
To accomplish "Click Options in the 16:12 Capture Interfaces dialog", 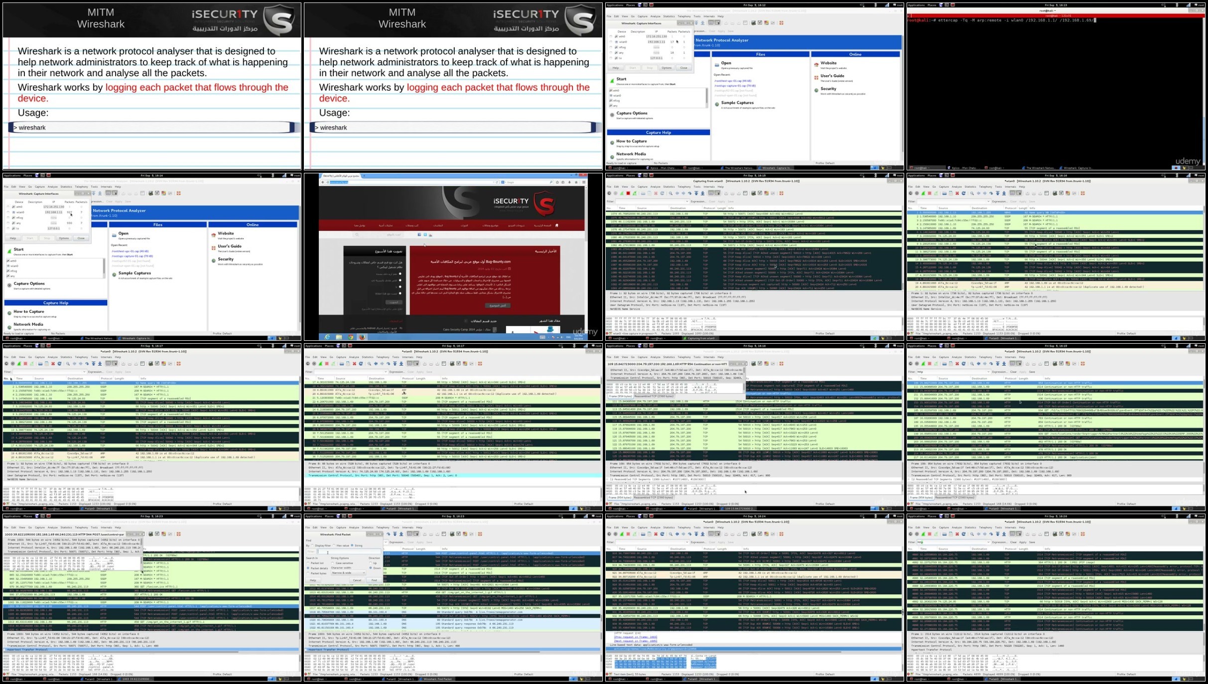I will (667, 68).
